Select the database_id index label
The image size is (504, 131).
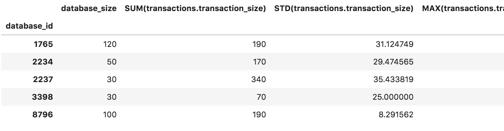pos(29,26)
